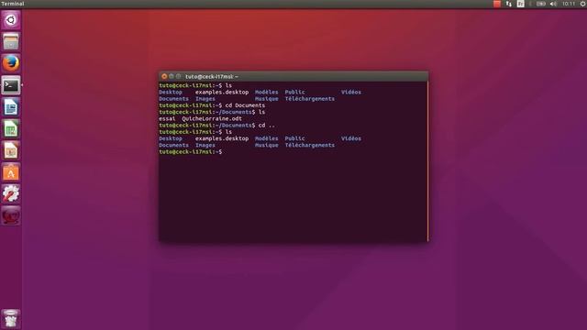Open the battery indicator menu
587x330 pixels.
pos(540,4)
